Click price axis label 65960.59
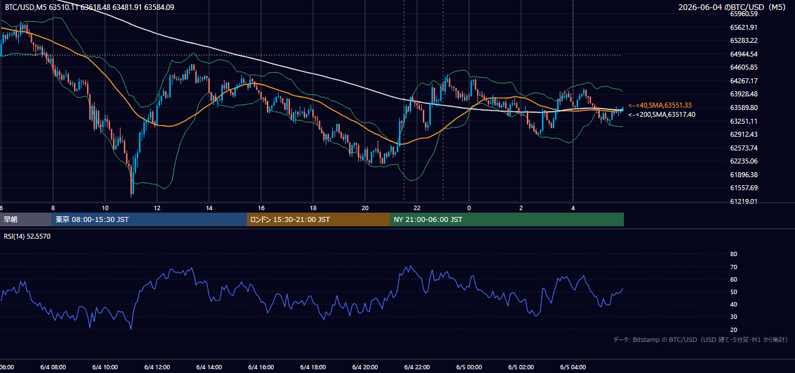Screen dimensions: 795x373 coord(743,14)
